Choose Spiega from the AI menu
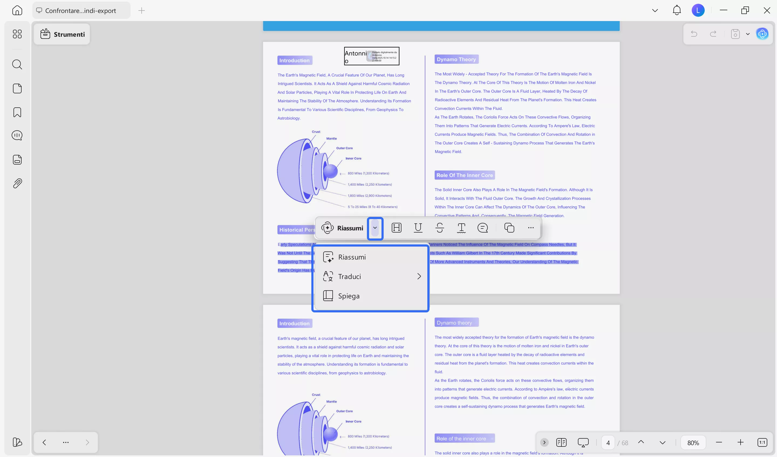This screenshot has height=457, width=777. tap(348, 296)
